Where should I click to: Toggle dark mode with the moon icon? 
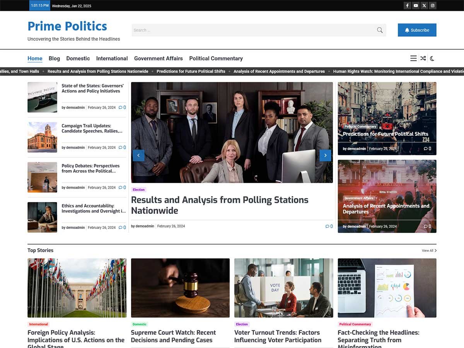tap(432, 58)
